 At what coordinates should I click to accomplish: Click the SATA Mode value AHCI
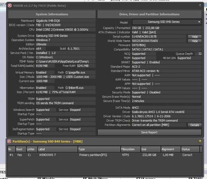[x=135, y=108]
